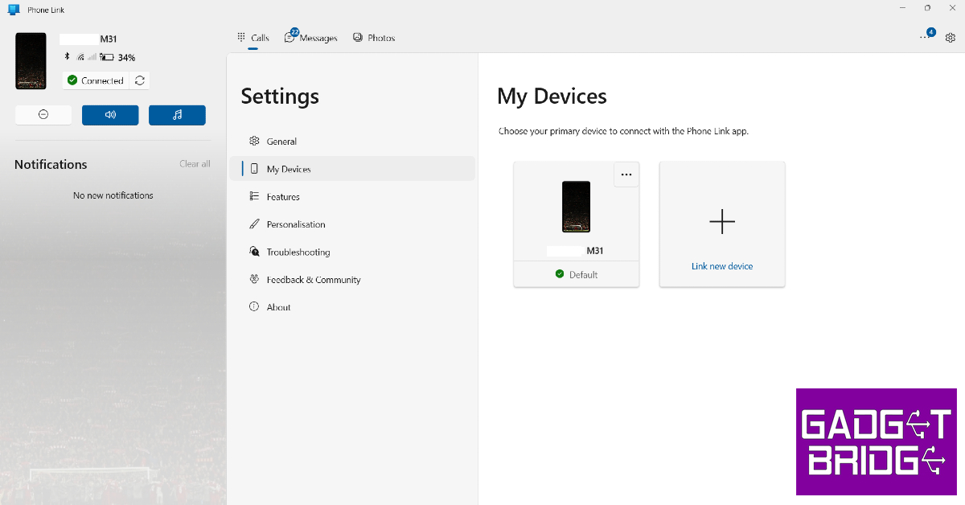Open the About page

pos(278,307)
